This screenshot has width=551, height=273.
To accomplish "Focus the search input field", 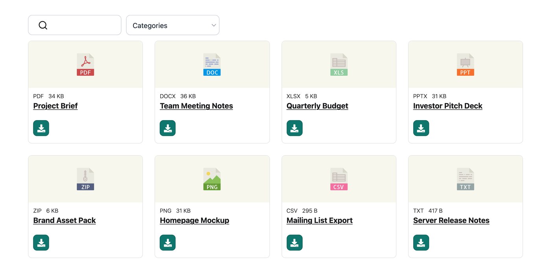I will [x=75, y=25].
